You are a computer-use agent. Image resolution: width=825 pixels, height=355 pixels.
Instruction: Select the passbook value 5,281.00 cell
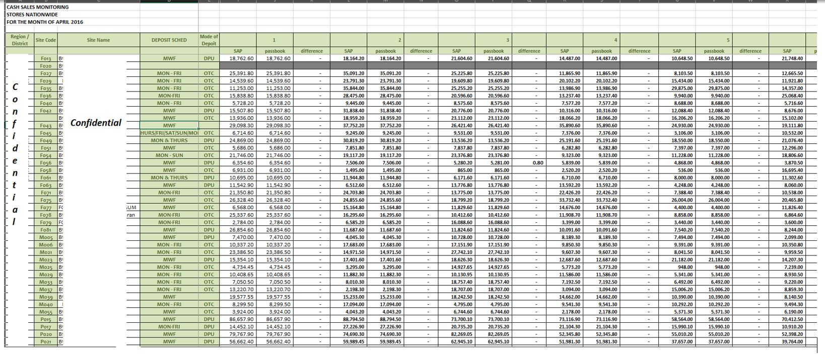[494, 163]
